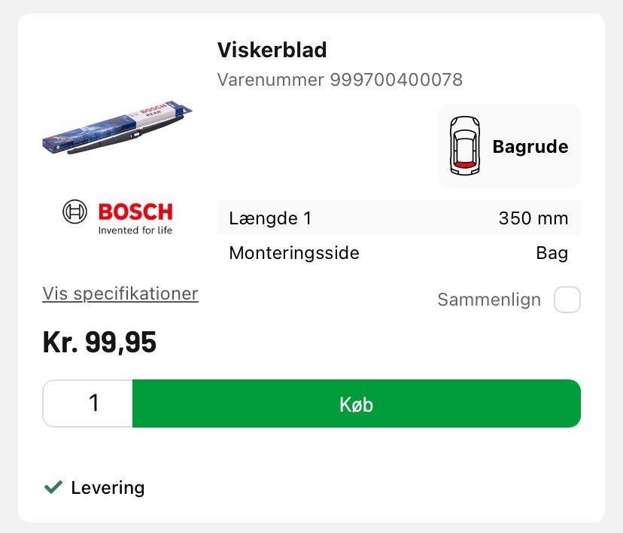
Task: Click the Bagrude label
Action: [530, 147]
